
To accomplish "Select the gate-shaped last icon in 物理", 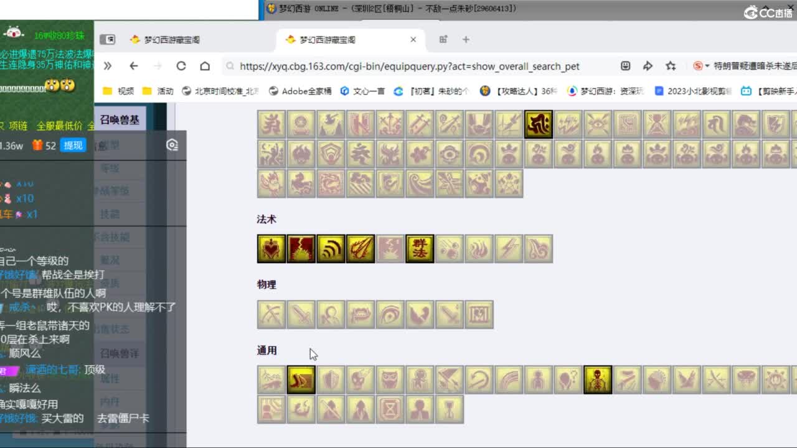I will (x=479, y=314).
